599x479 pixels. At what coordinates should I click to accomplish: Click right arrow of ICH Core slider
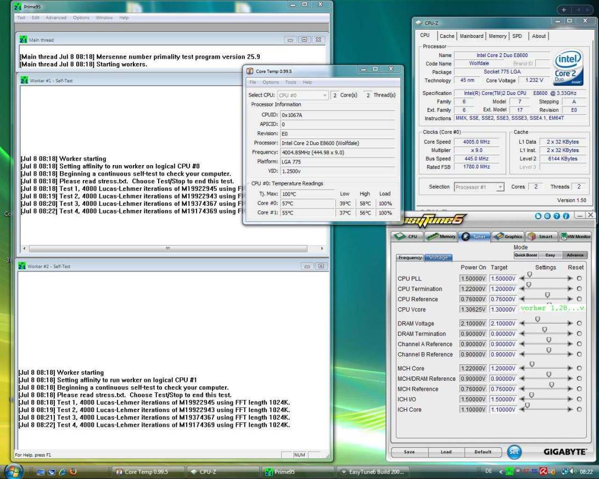click(570, 409)
